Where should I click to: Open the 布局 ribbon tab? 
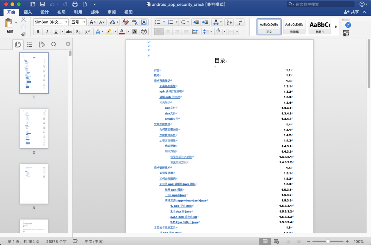tap(61, 12)
